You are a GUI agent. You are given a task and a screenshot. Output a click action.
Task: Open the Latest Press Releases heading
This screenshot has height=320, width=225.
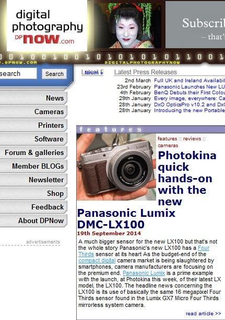[x=146, y=72]
